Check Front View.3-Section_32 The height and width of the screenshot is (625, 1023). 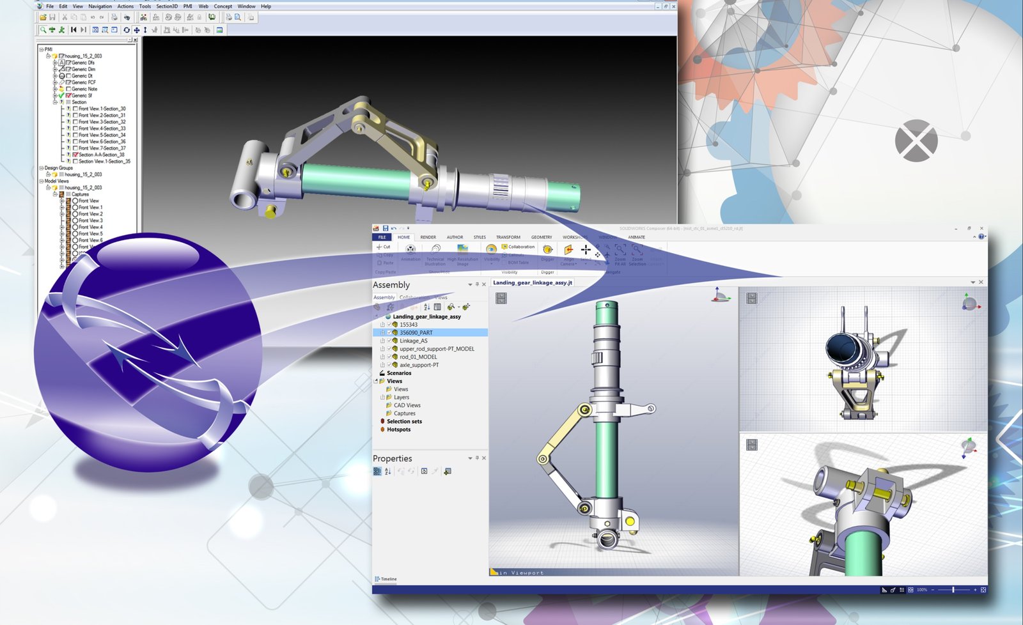[x=75, y=122]
